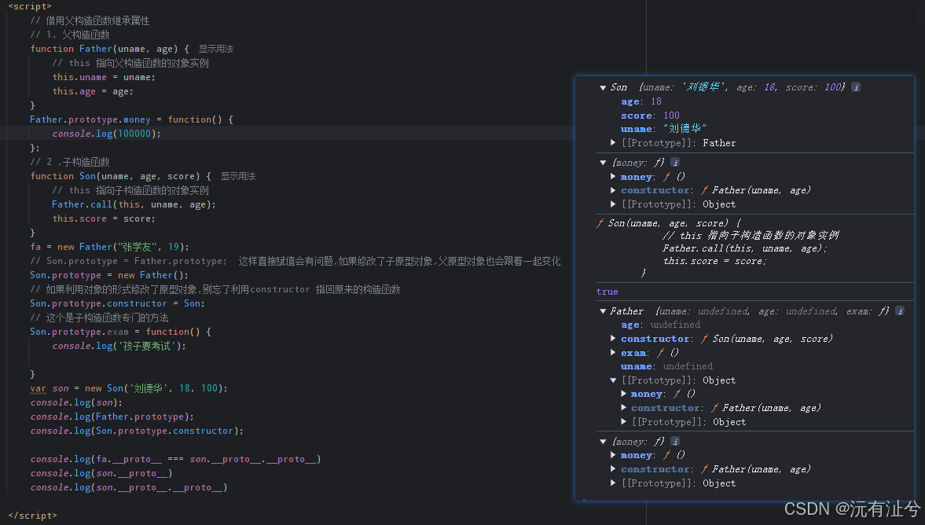
Task: Expand the innermost [[Prototype]]: Object in Father entry
Action: point(623,422)
